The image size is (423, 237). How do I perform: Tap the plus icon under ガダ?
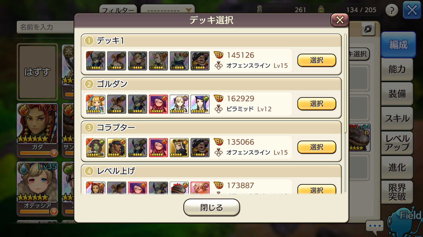(54, 153)
